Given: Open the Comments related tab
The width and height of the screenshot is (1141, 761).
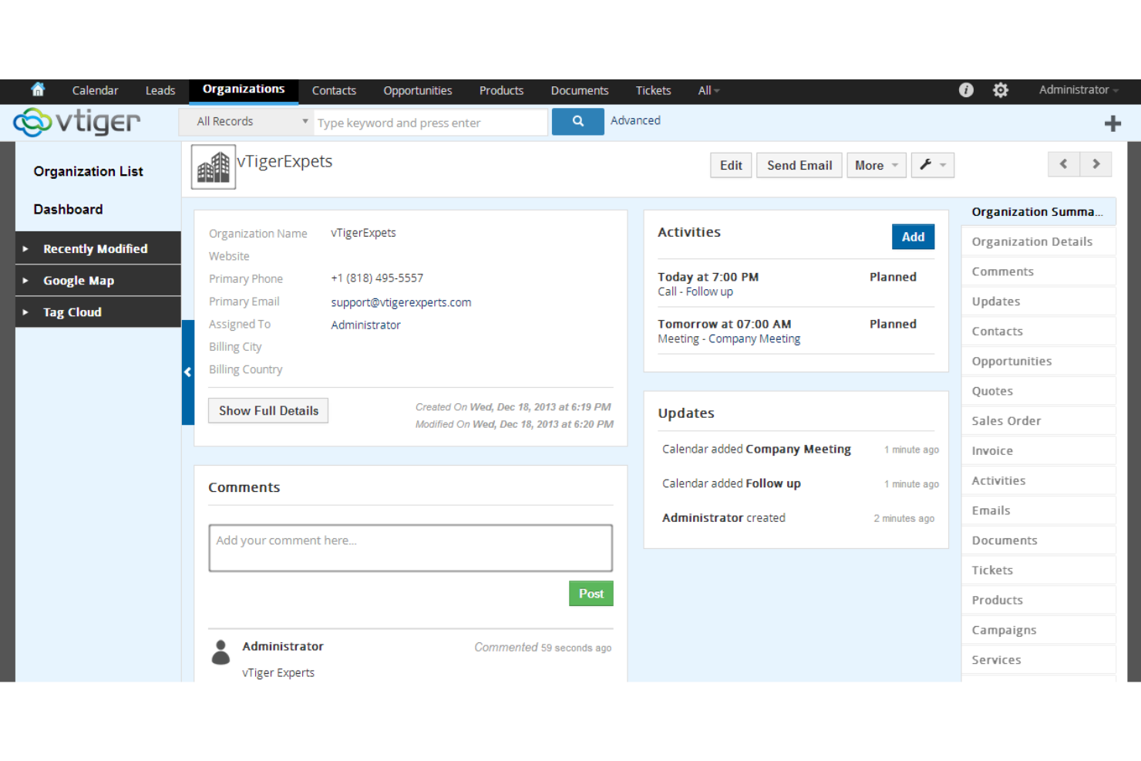Looking at the screenshot, I should pos(1038,271).
